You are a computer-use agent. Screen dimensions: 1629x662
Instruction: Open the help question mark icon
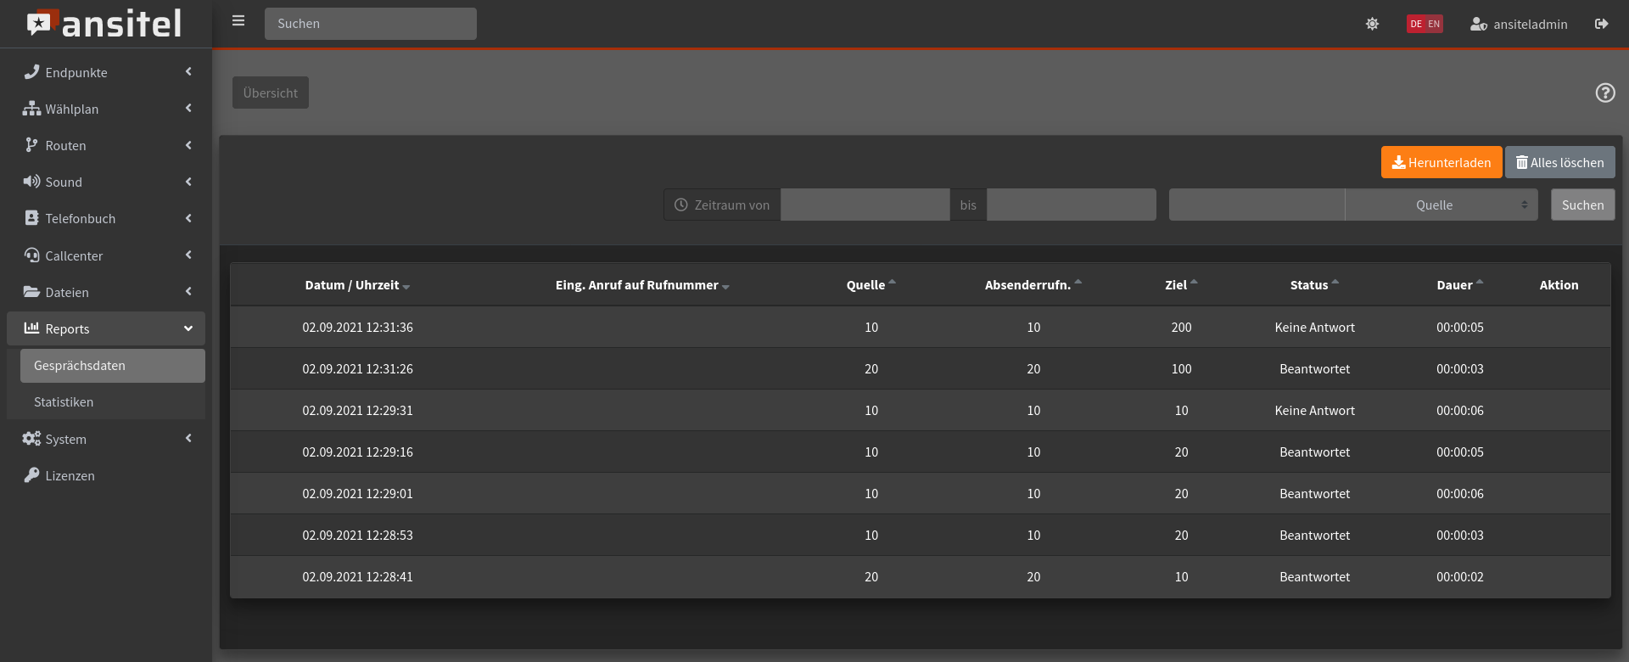click(x=1604, y=93)
